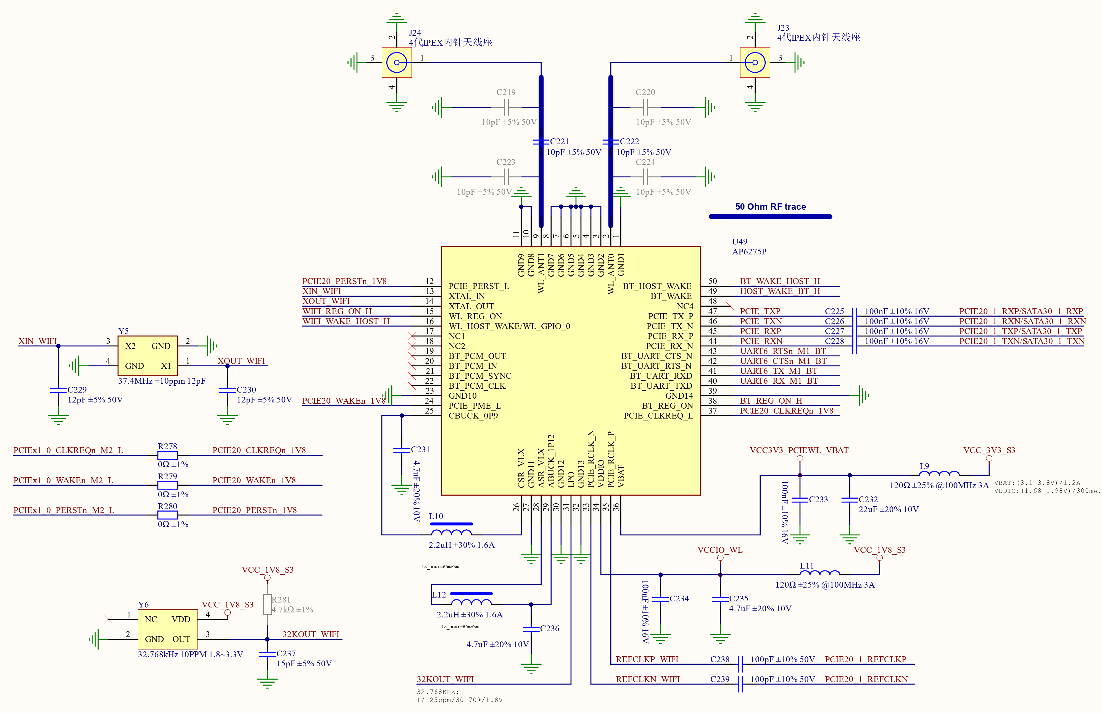This screenshot has width=1102, height=713.
Task: Select the REFCLKN_WIFI net label
Action: click(x=647, y=680)
